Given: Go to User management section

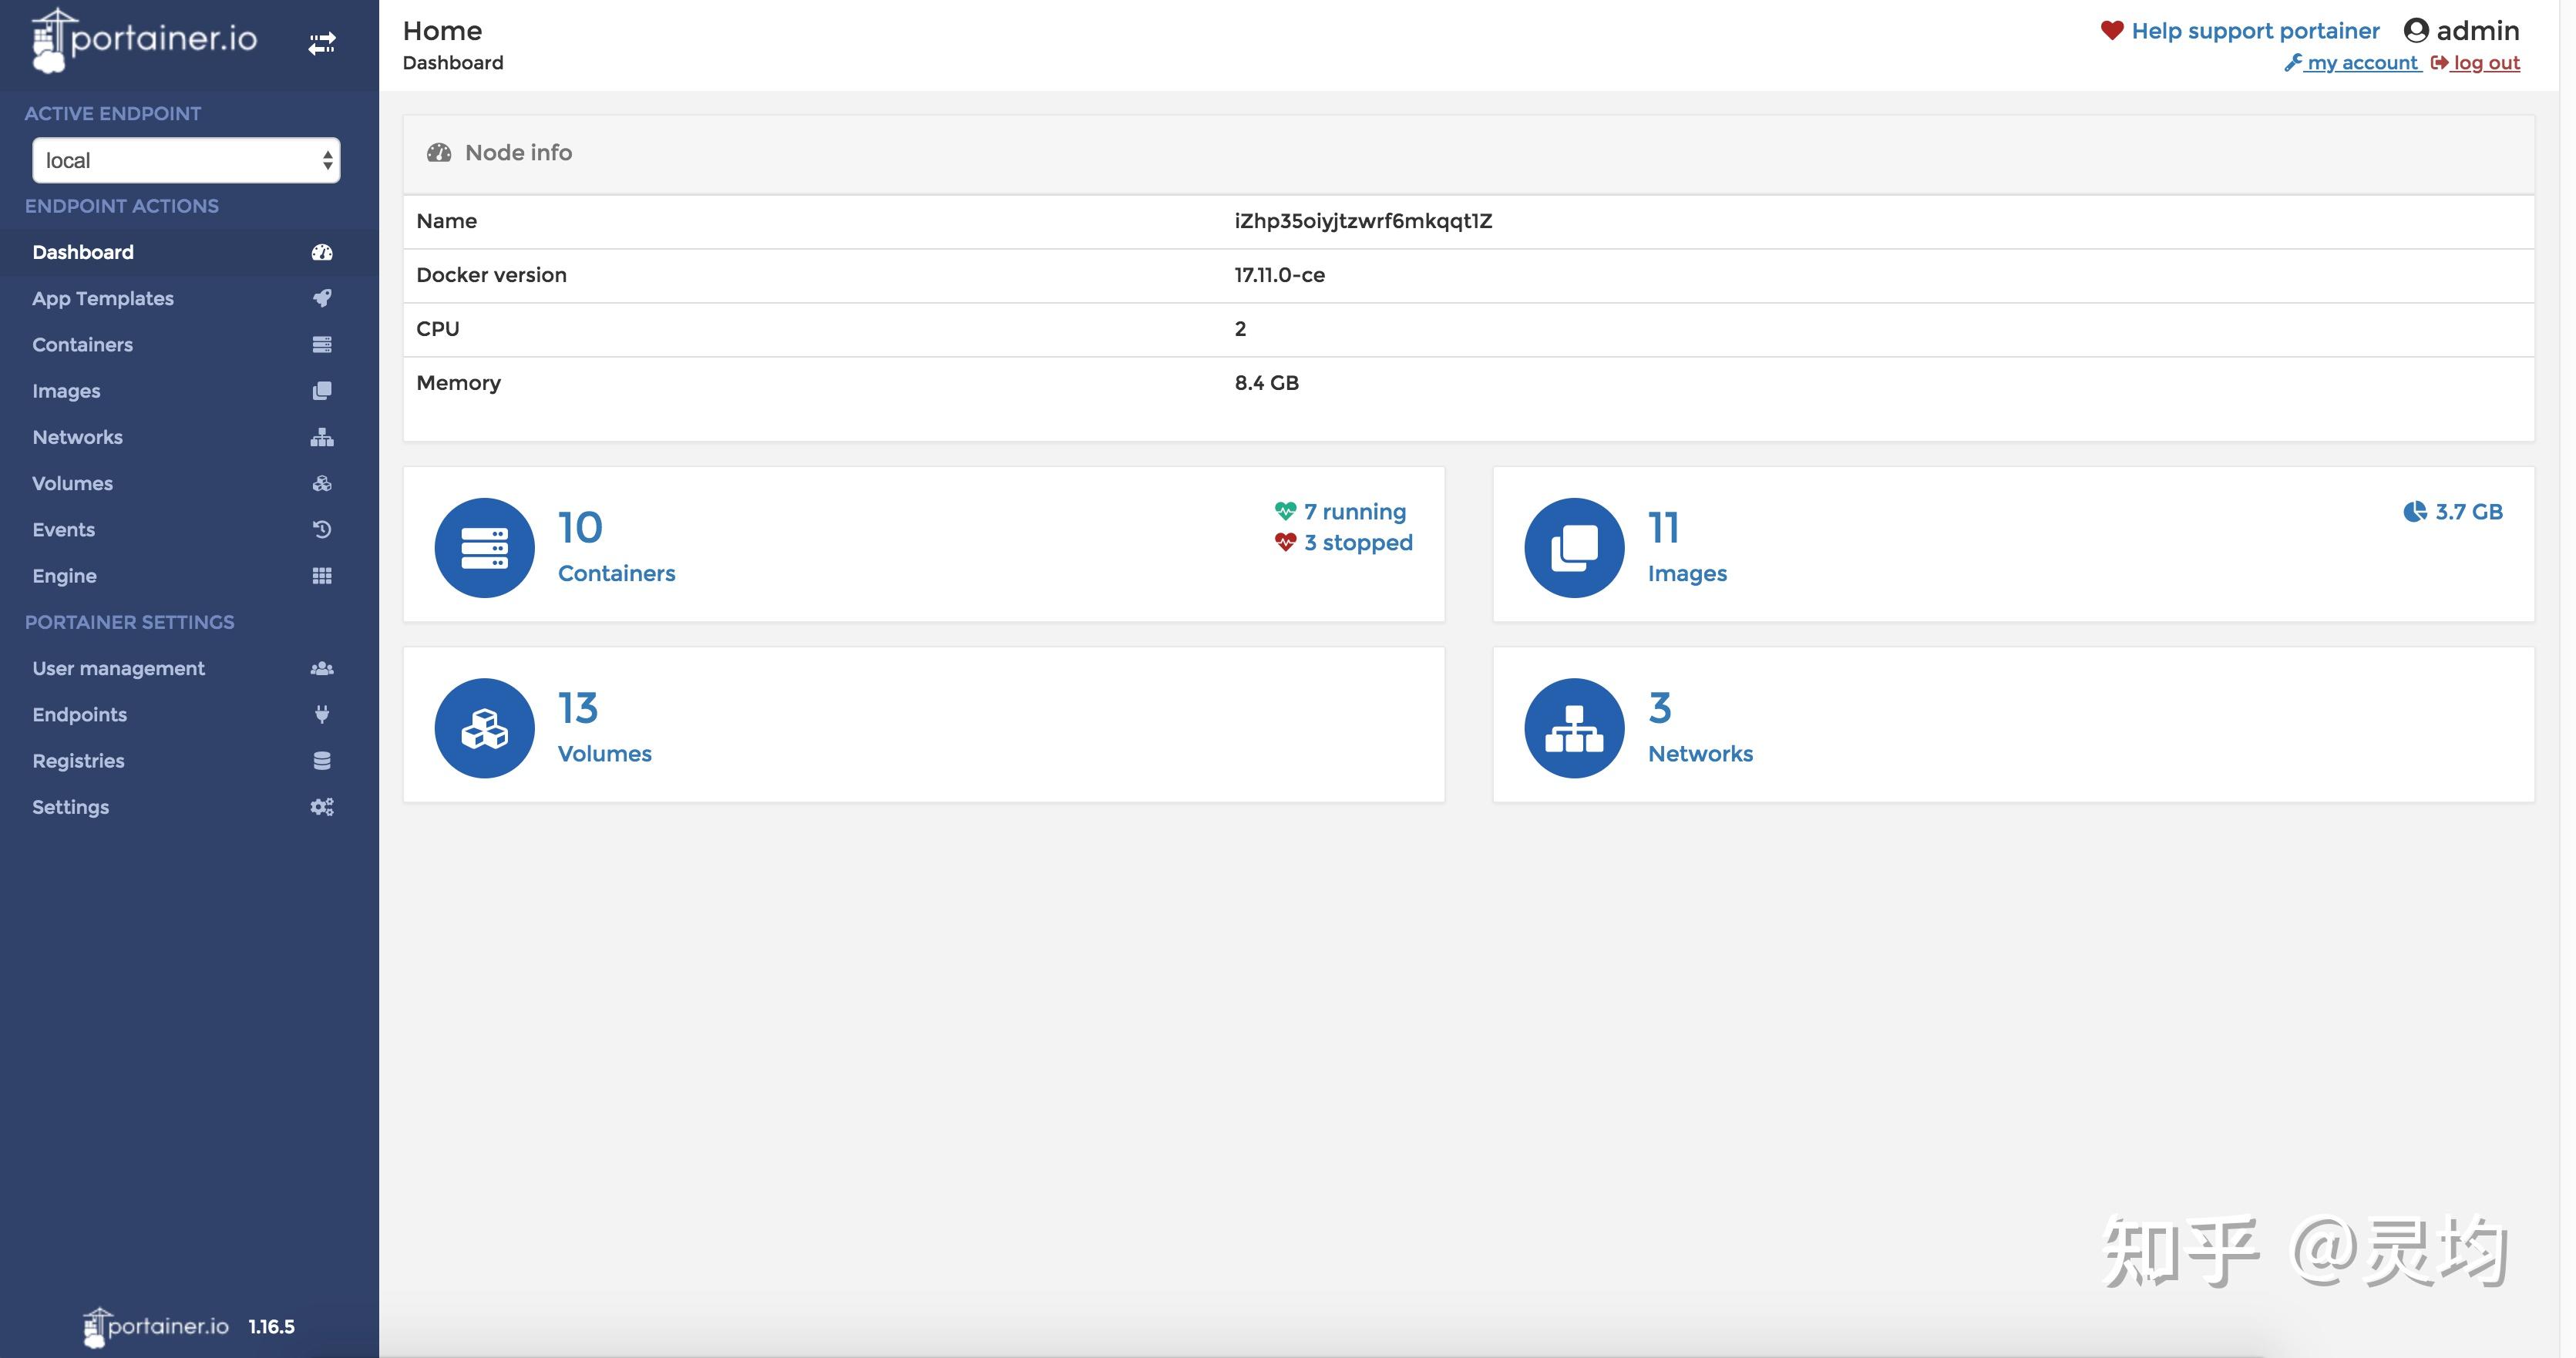Looking at the screenshot, I should tap(118, 668).
